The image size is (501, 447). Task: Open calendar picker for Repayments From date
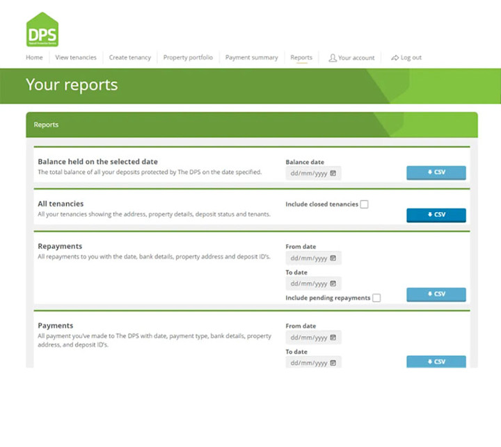(x=333, y=258)
